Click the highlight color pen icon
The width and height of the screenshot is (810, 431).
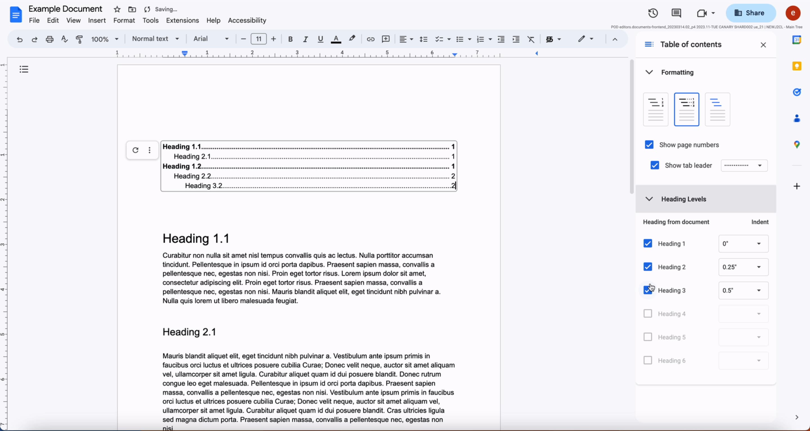tap(352, 39)
